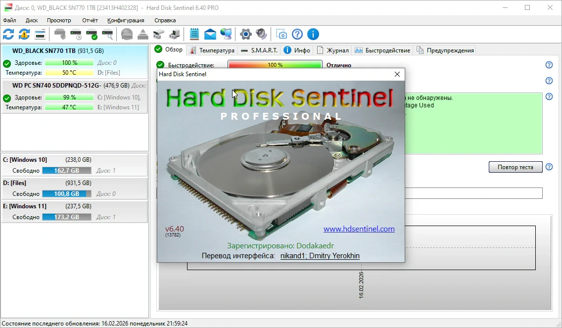Click the blue notepad report toolbar icon
This screenshot has height=328, width=562.
(x=194, y=35)
